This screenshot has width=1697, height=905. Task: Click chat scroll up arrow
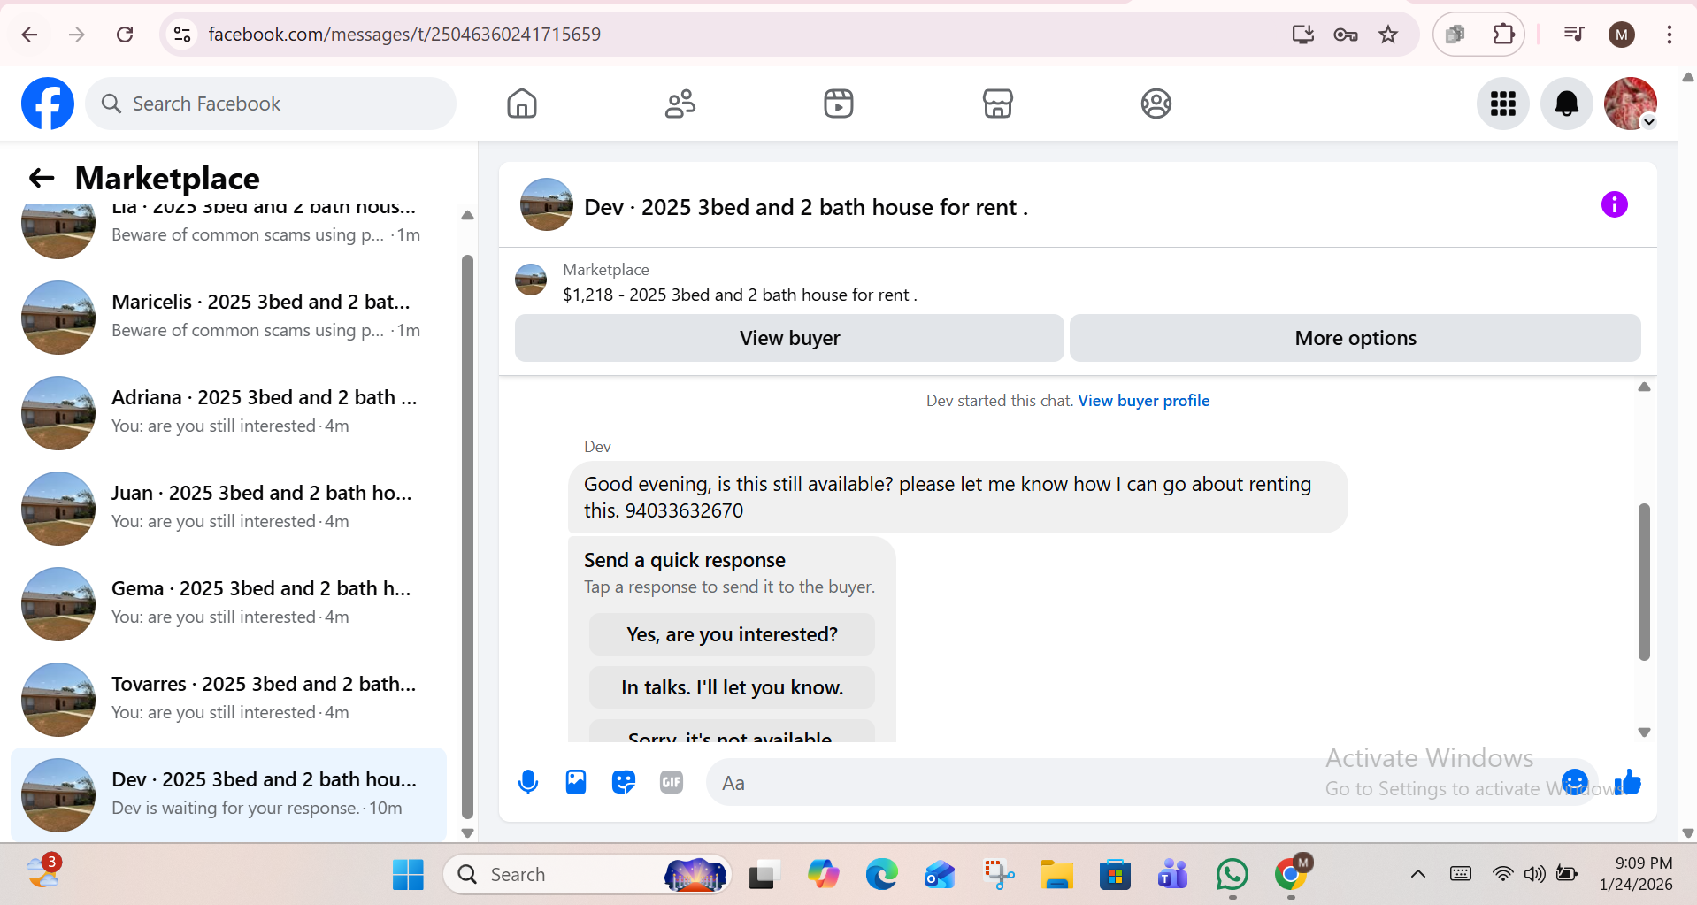[x=1644, y=387]
